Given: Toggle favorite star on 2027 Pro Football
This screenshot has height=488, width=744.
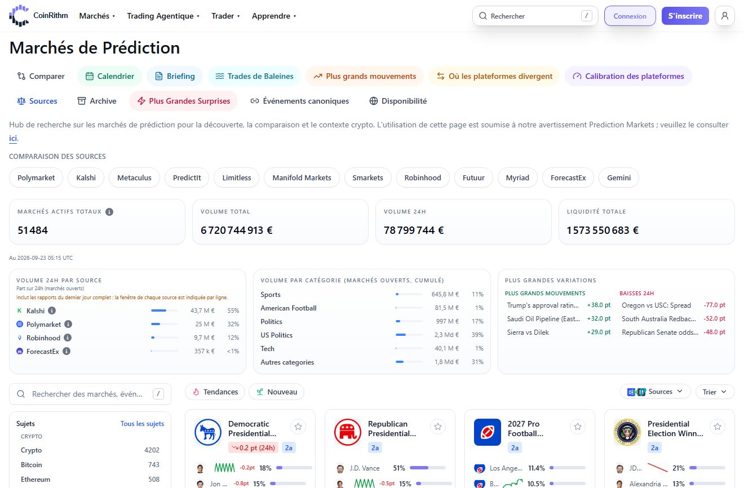Looking at the screenshot, I should point(578,427).
